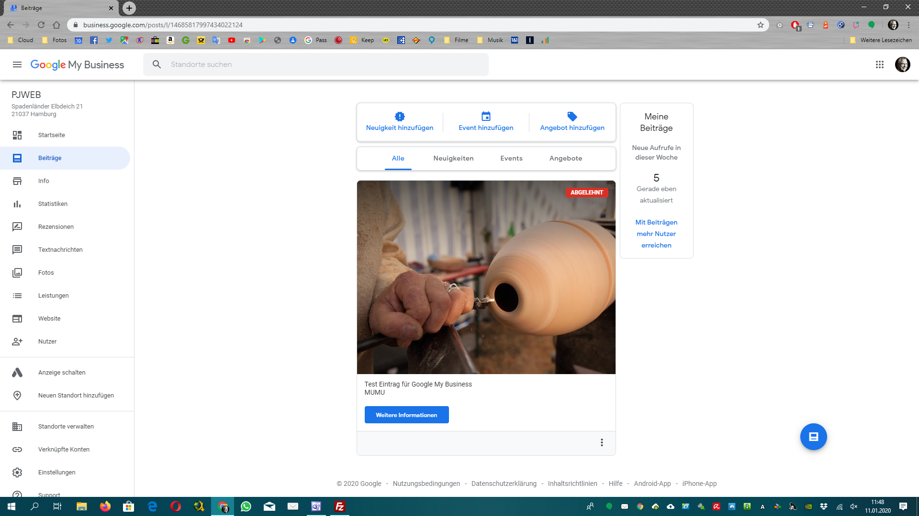Open the Fotos bookmarks folder
This screenshot has width=919, height=516.
pos(54,40)
